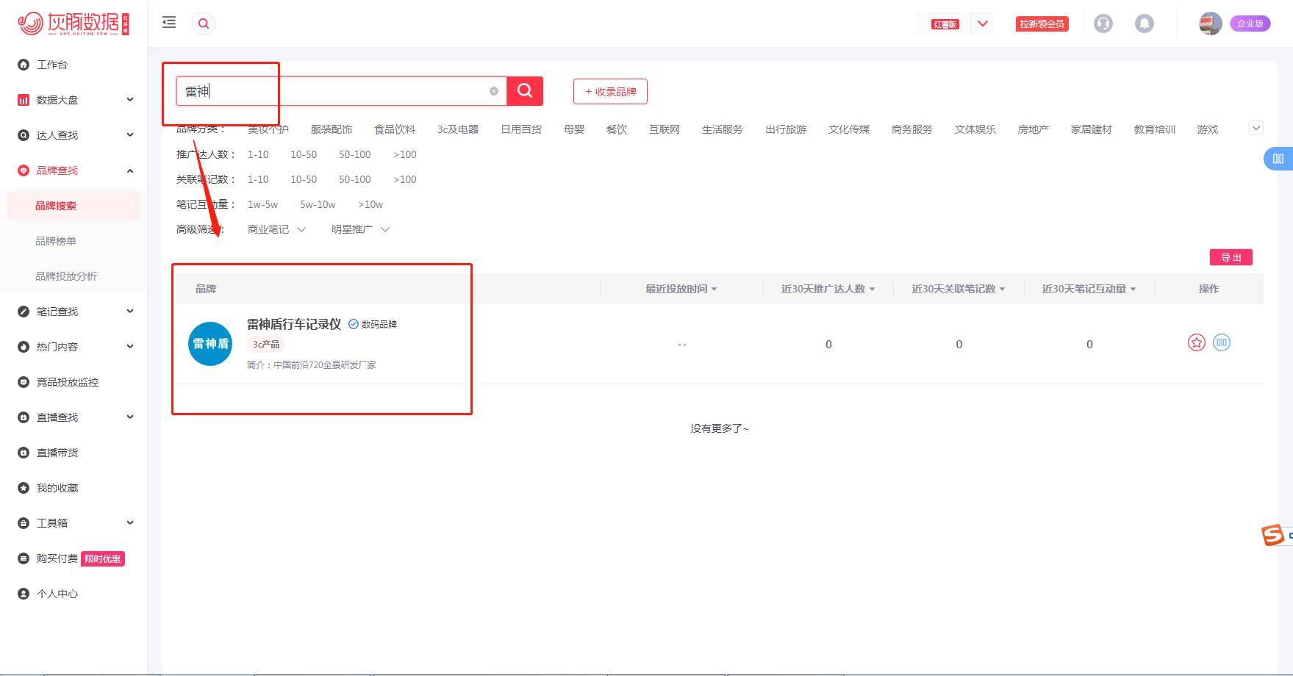Screen dimensions: 1293x676
Task: Filter by 母婴 category
Action: [574, 129]
